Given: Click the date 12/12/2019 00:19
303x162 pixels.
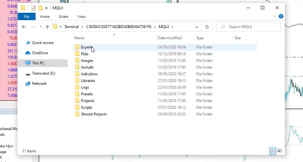Looking at the screenshot, I should click(172, 54).
